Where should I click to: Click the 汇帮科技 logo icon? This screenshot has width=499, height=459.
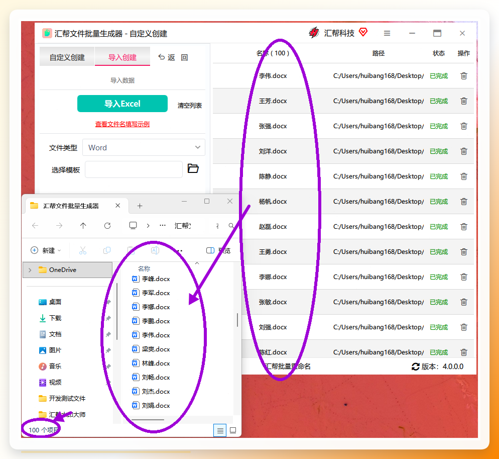[x=314, y=33]
